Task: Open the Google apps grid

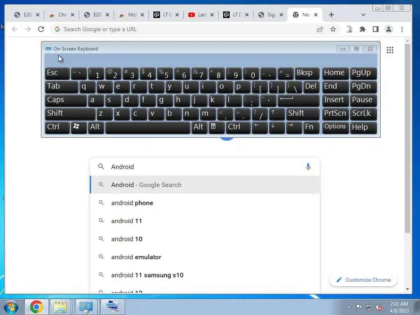Action: point(390,50)
